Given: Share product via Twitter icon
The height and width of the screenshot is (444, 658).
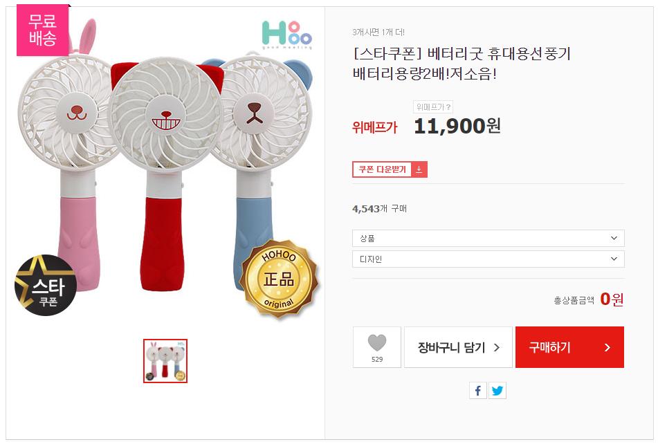Looking at the screenshot, I should click(x=497, y=390).
